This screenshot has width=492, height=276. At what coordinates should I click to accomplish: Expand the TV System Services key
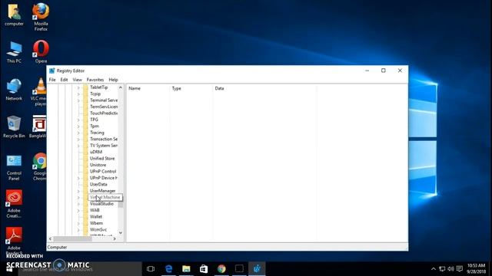point(78,146)
